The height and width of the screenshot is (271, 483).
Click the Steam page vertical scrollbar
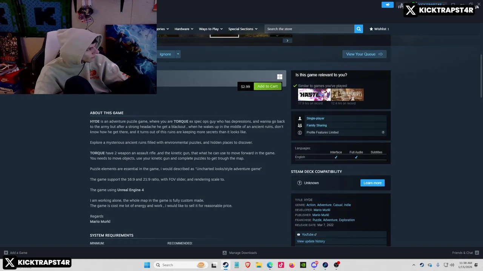point(481,75)
